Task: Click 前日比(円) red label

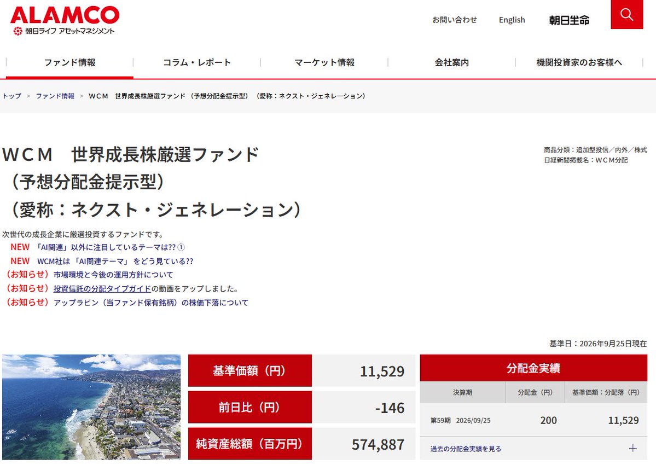Action: [250, 407]
